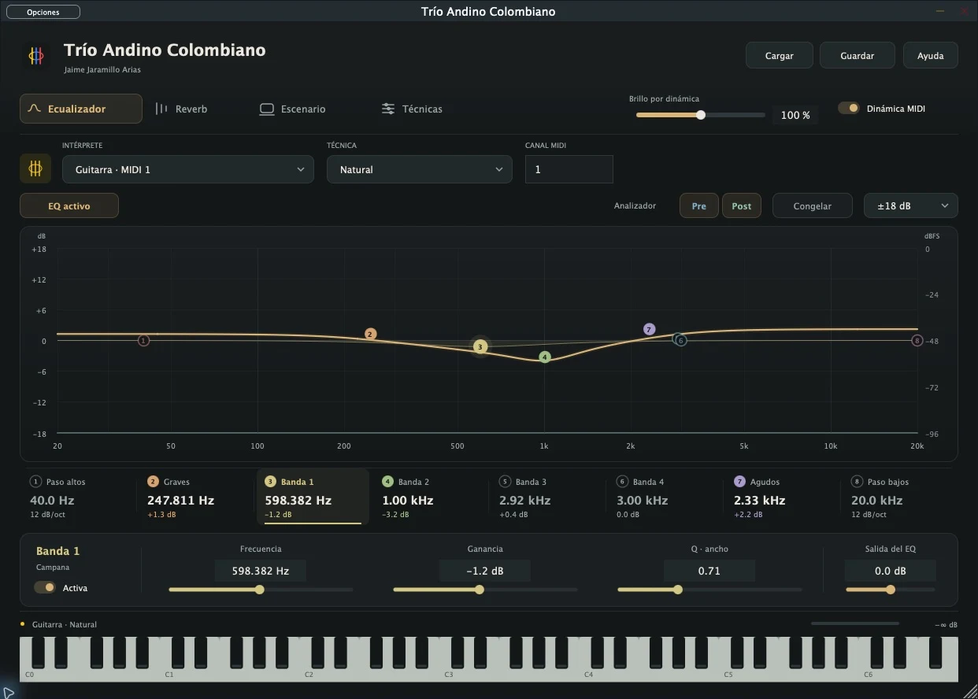Select EQ node 1 on the graph
Viewport: 978px width, 699px height.
143,341
